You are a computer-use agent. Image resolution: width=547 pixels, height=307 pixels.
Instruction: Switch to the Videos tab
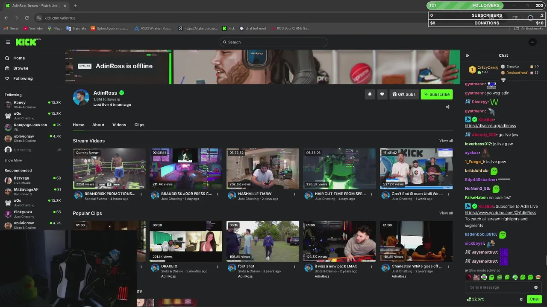click(119, 125)
